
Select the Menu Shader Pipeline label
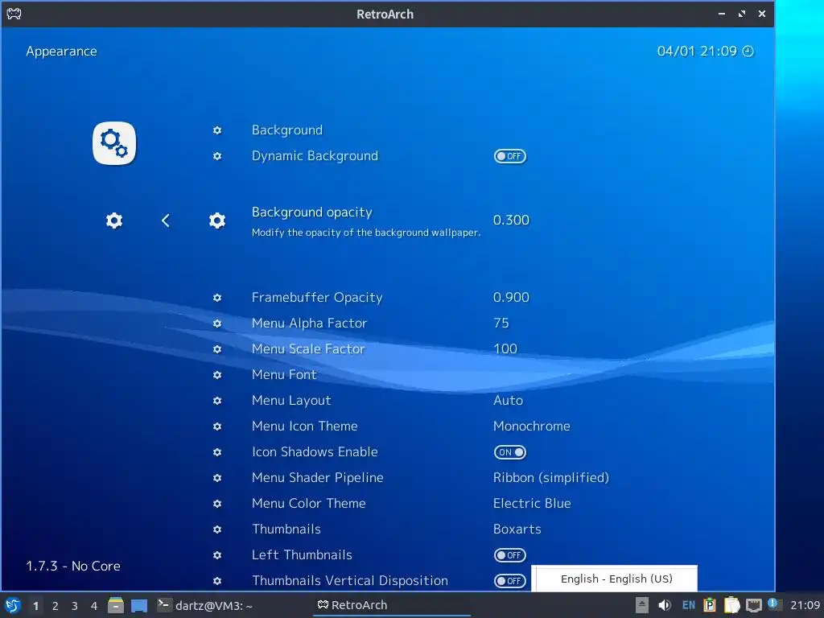tap(317, 478)
